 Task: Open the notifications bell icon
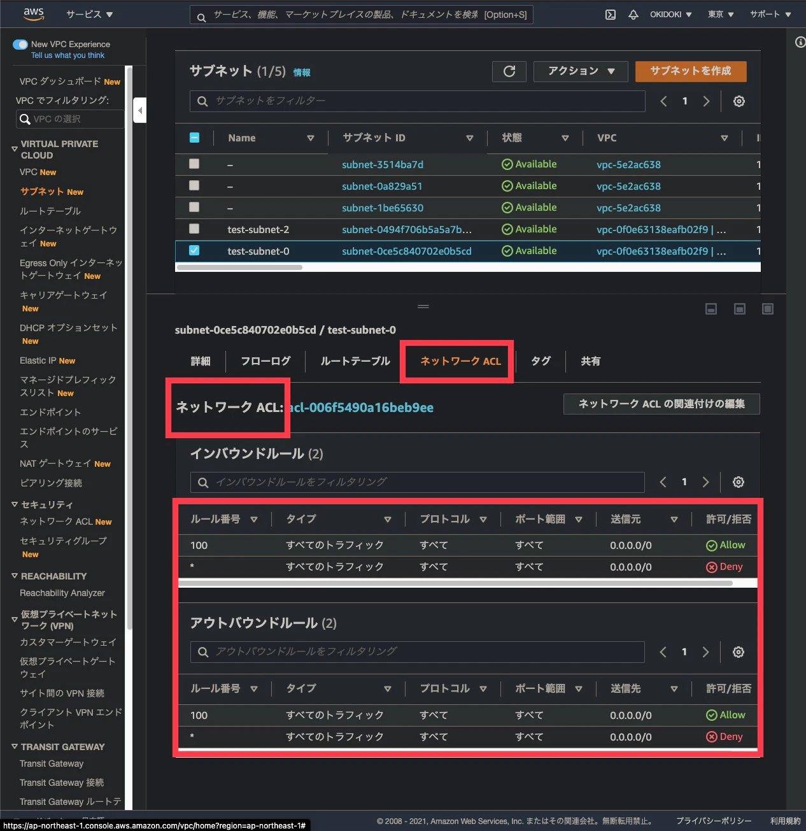tap(633, 15)
